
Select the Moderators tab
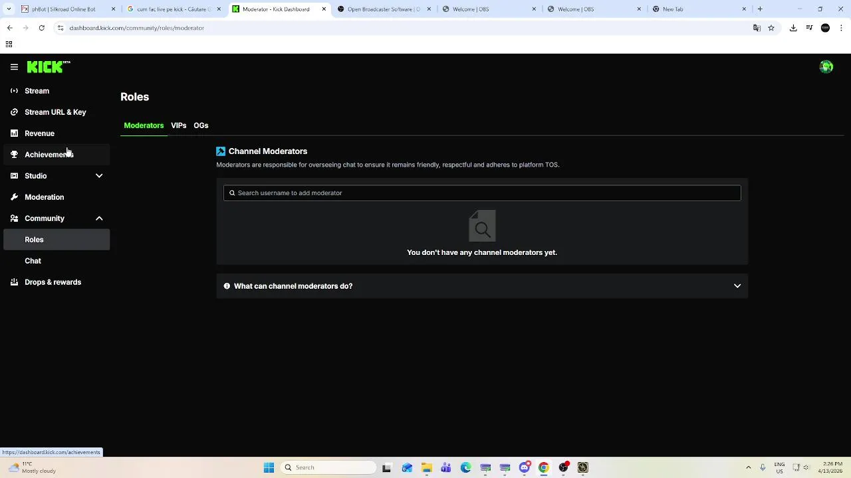144,125
